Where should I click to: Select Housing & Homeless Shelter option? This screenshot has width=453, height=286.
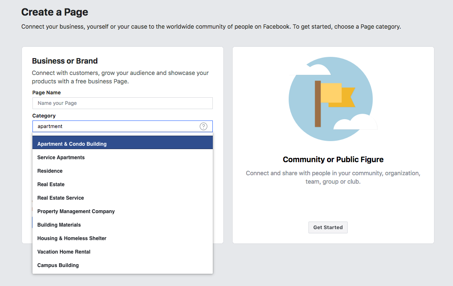(123, 238)
